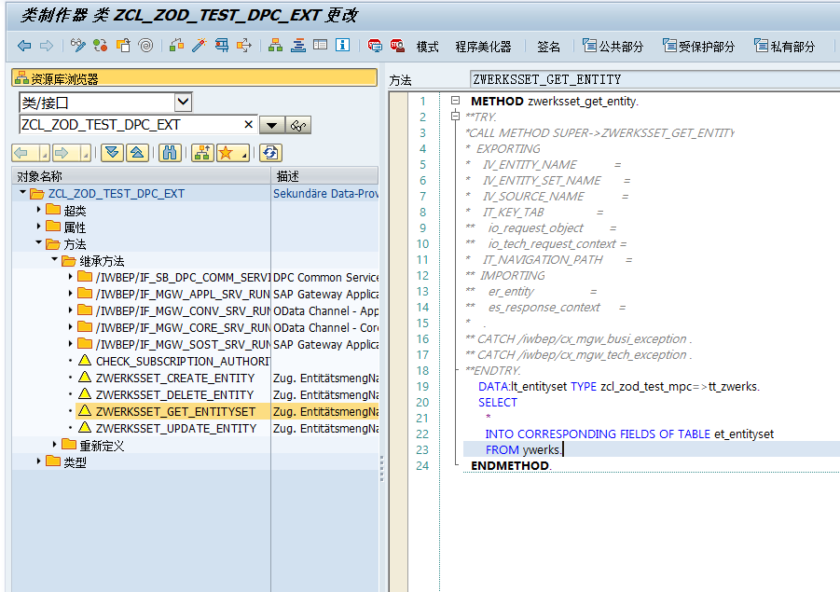
Task: Click the Set breakpoint stop icon
Action: point(375,46)
